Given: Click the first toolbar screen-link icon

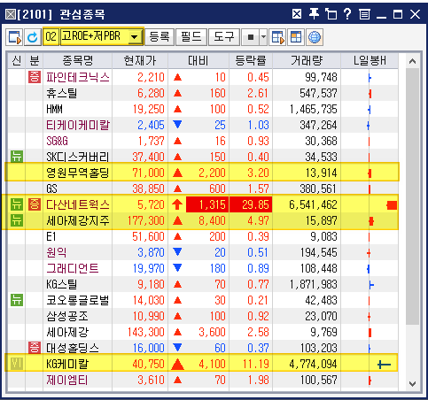Looking at the screenshot, I should point(14,37).
